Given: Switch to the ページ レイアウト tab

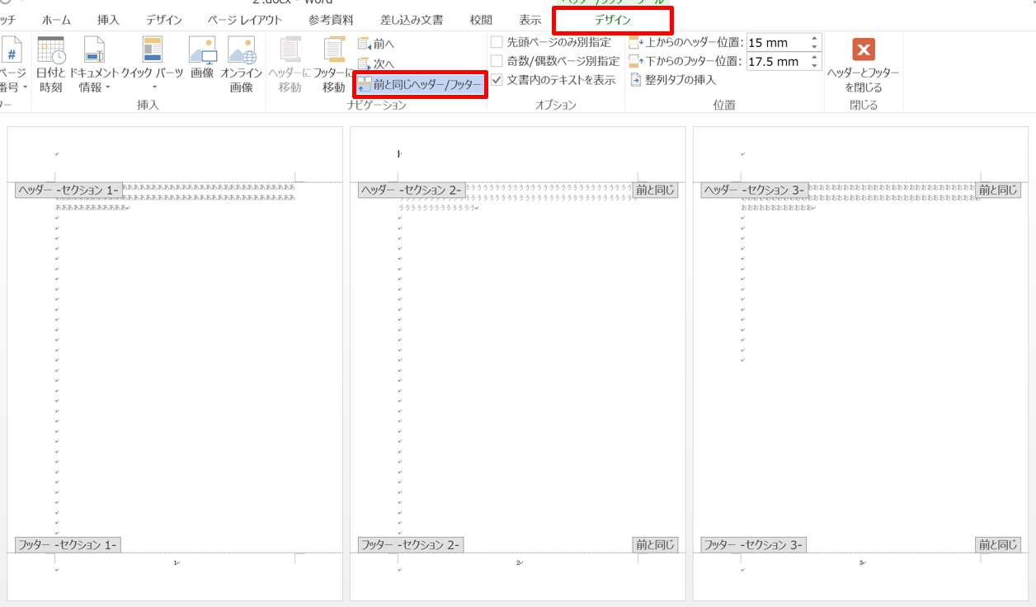Looking at the screenshot, I should click(x=245, y=20).
